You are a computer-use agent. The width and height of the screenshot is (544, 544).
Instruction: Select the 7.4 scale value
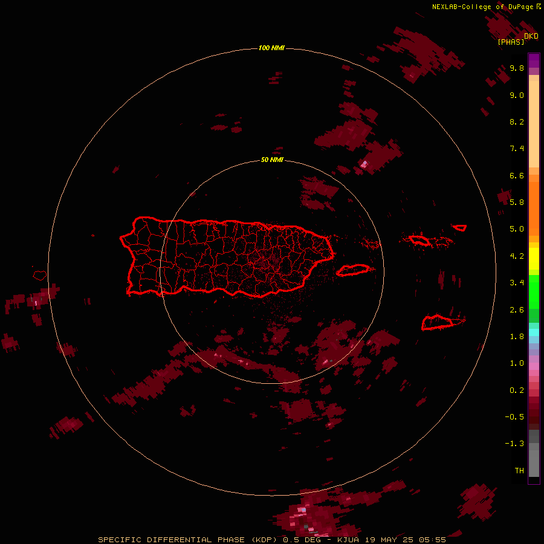click(x=517, y=149)
